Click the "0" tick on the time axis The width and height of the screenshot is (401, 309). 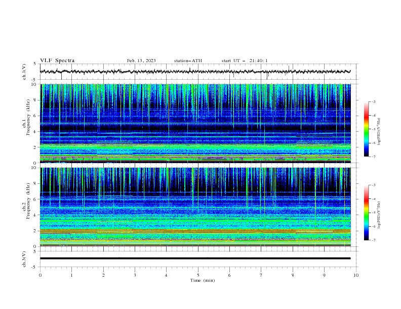[x=40, y=275]
